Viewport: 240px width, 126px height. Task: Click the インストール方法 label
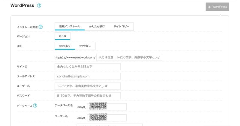point(27,27)
